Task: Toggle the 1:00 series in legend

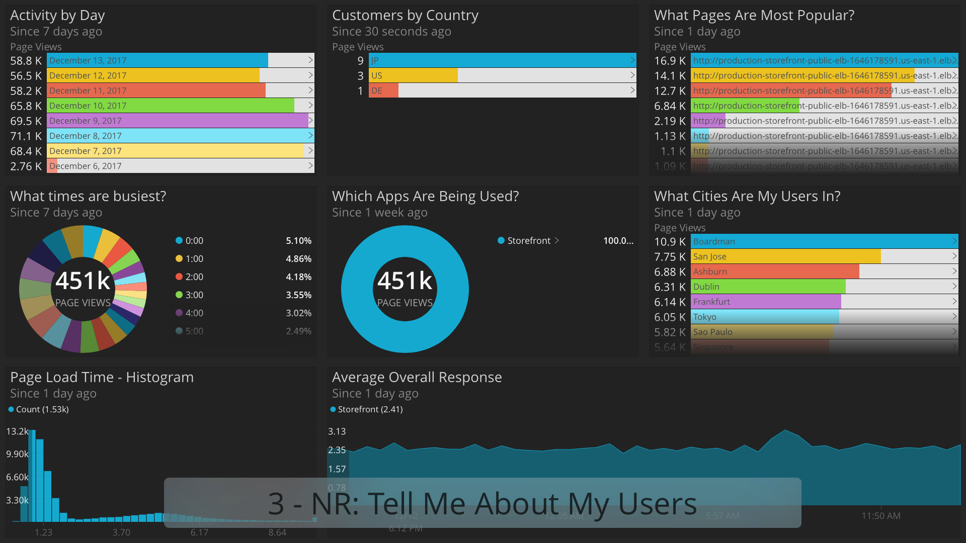Action: pos(189,259)
